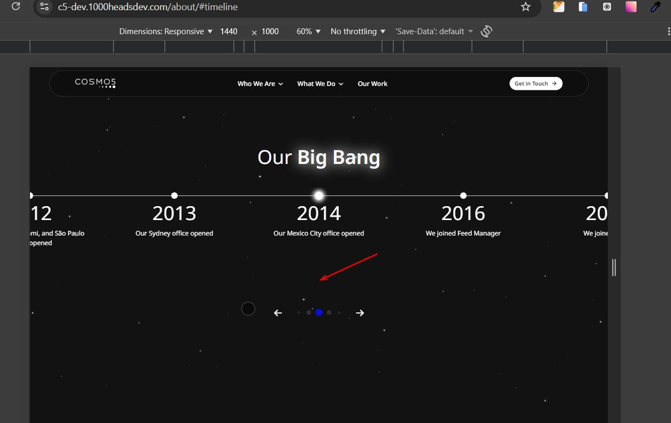
Task: Go to next timeline slide arrow
Action: pyautogui.click(x=360, y=313)
